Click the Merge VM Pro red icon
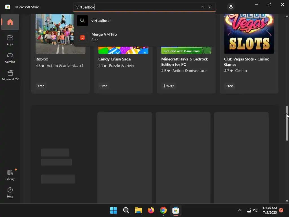Viewport: 289px width, 217px height. click(82, 38)
